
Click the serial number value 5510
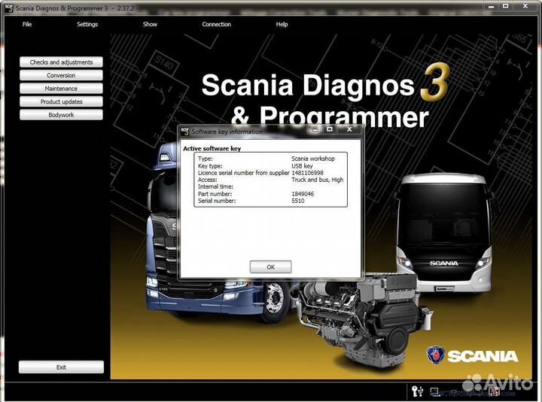tap(297, 201)
